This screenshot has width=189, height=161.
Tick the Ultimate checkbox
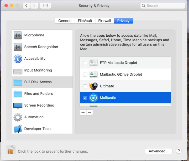pos(85,86)
